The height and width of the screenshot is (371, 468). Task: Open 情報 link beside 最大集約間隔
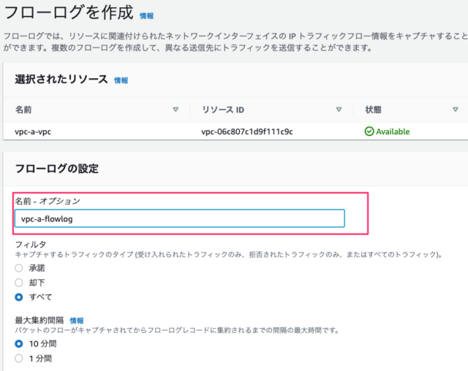click(77, 321)
